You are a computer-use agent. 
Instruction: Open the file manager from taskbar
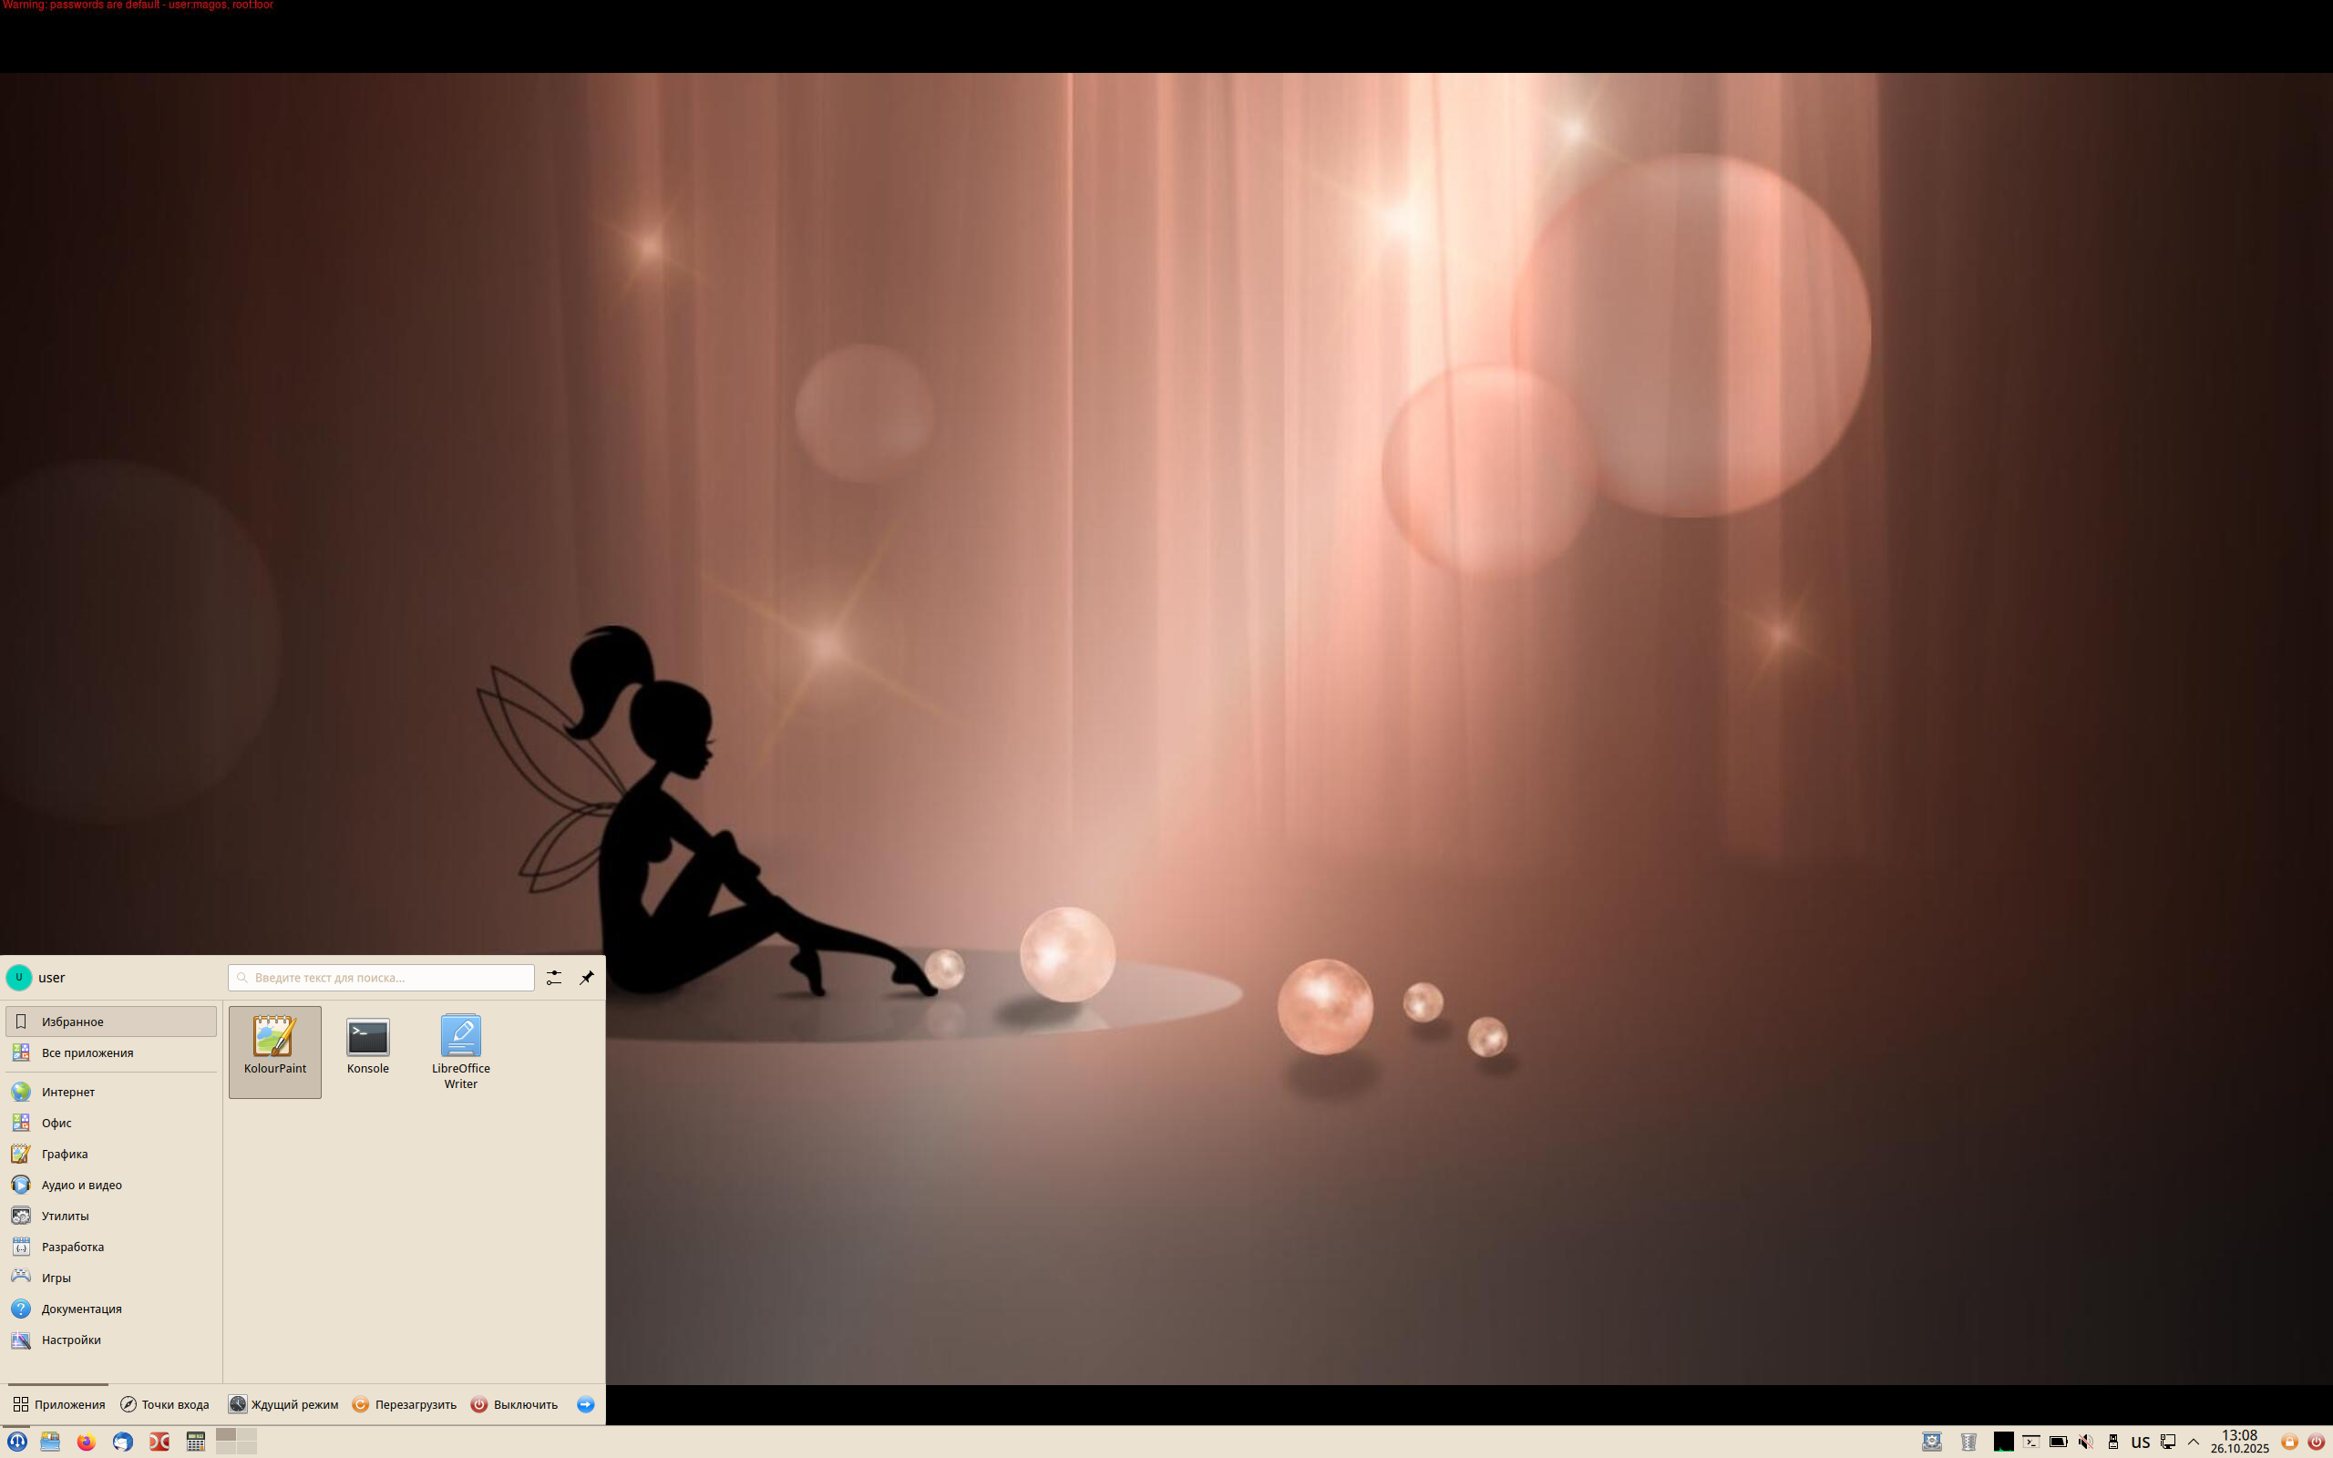pos(50,1442)
